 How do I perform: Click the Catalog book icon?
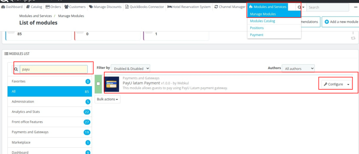click(x=28, y=7)
